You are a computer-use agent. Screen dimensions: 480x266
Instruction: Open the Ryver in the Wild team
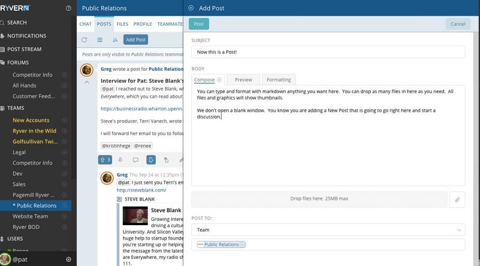click(x=34, y=131)
